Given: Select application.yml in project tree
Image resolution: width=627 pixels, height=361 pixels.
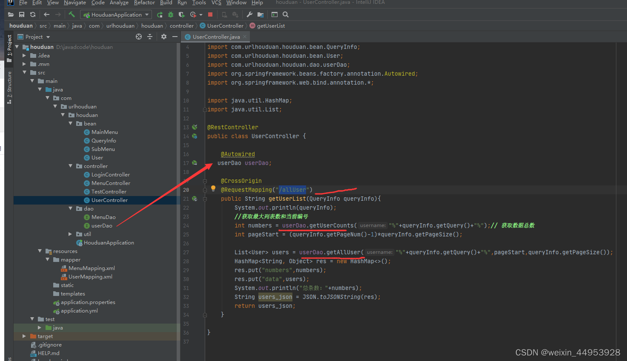Looking at the screenshot, I should [76, 311].
